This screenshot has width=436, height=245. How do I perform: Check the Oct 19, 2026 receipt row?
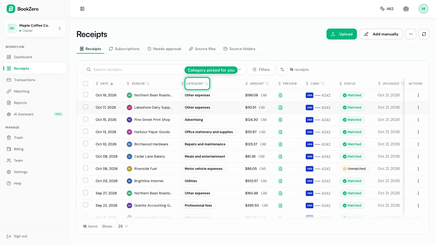[86, 94]
